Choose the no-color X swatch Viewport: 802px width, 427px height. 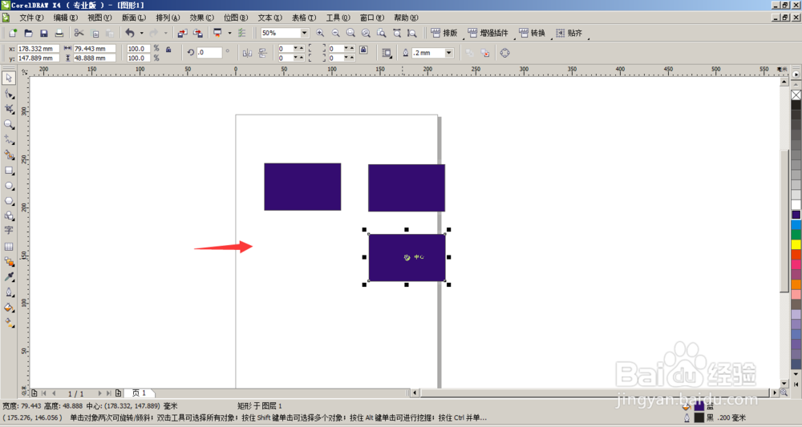tap(796, 95)
